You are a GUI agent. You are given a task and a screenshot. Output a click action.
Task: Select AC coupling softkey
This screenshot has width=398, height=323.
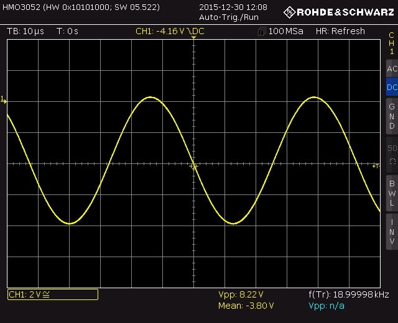tap(391, 69)
